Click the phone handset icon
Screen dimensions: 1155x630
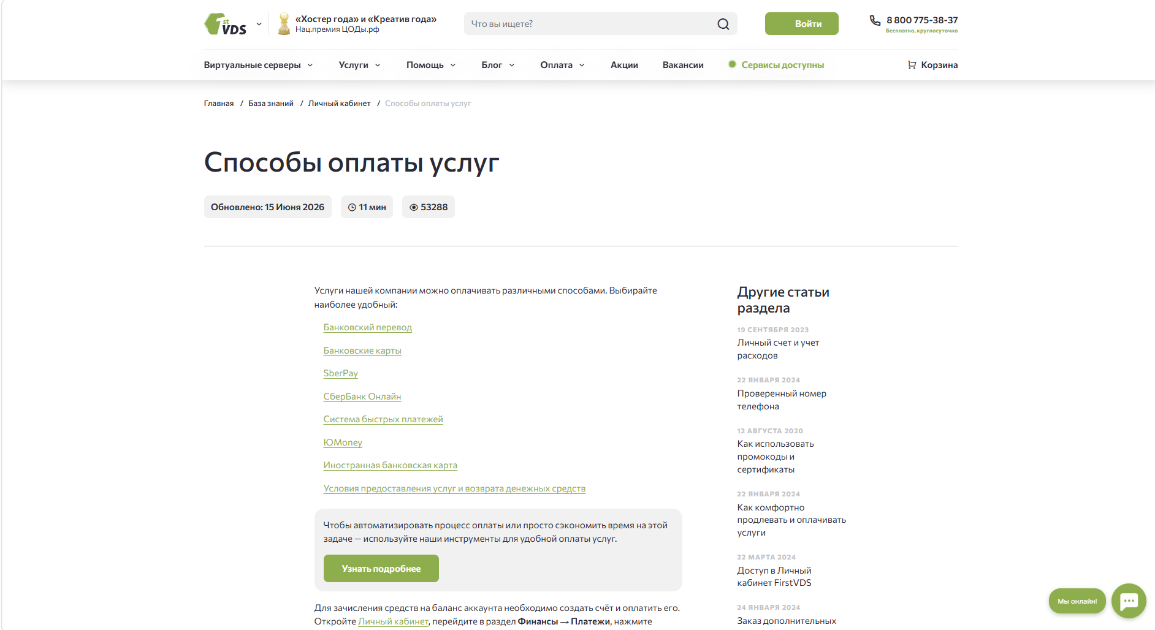click(875, 20)
